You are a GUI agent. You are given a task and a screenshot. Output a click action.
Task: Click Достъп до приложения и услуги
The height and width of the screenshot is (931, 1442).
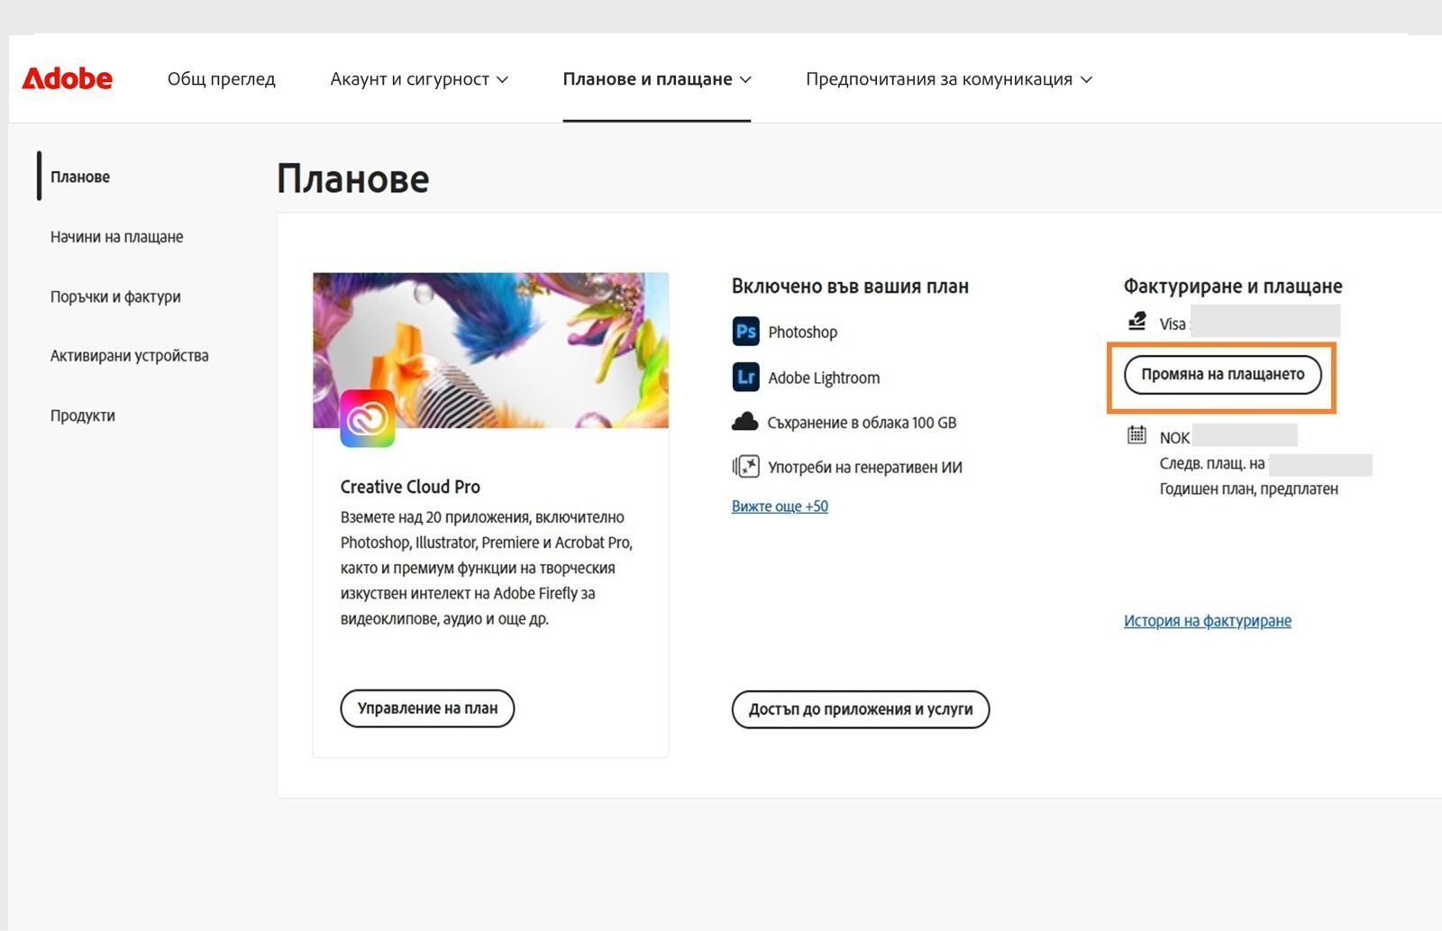pos(861,709)
